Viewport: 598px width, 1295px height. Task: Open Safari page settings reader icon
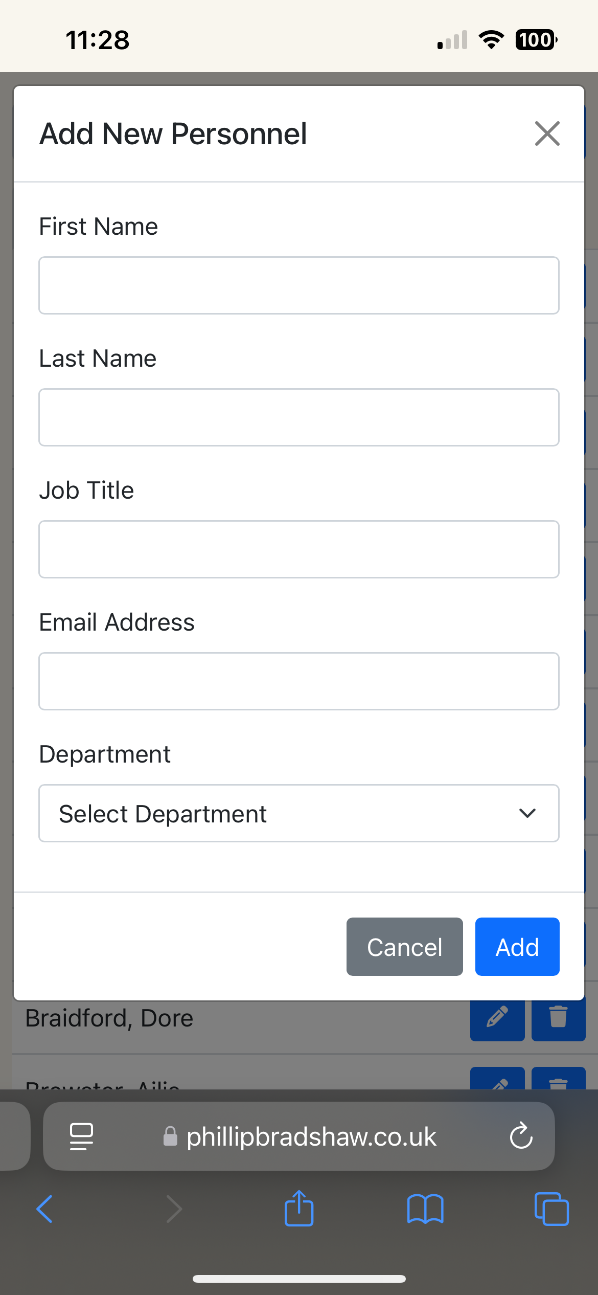(x=81, y=1136)
